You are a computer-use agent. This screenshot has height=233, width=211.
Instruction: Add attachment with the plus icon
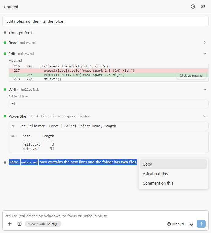coord(10,224)
